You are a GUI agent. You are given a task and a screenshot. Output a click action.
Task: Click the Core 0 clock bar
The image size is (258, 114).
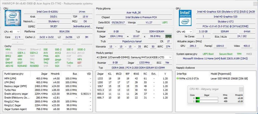tap(207, 98)
